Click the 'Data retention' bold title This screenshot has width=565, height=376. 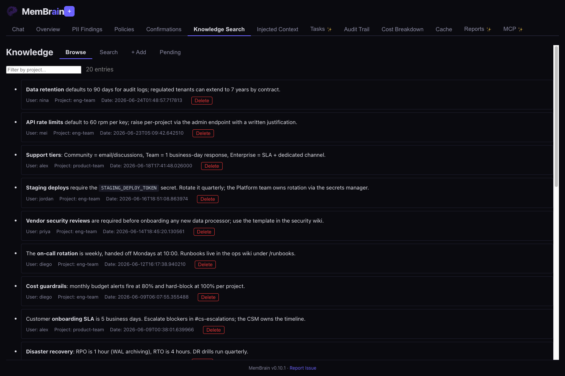(x=45, y=89)
